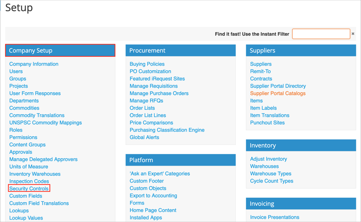This screenshot has height=222, width=361.
Task: Open the Security Controls link
Action: point(29,189)
